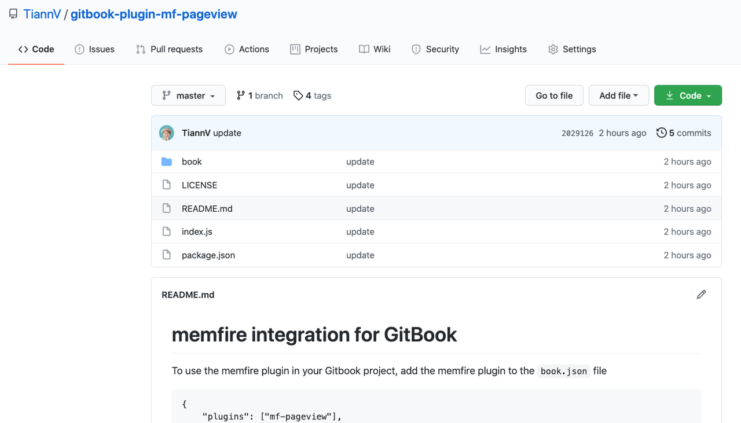Click the history clock icon beside 5 commits
The height and width of the screenshot is (423, 741).
click(x=661, y=133)
